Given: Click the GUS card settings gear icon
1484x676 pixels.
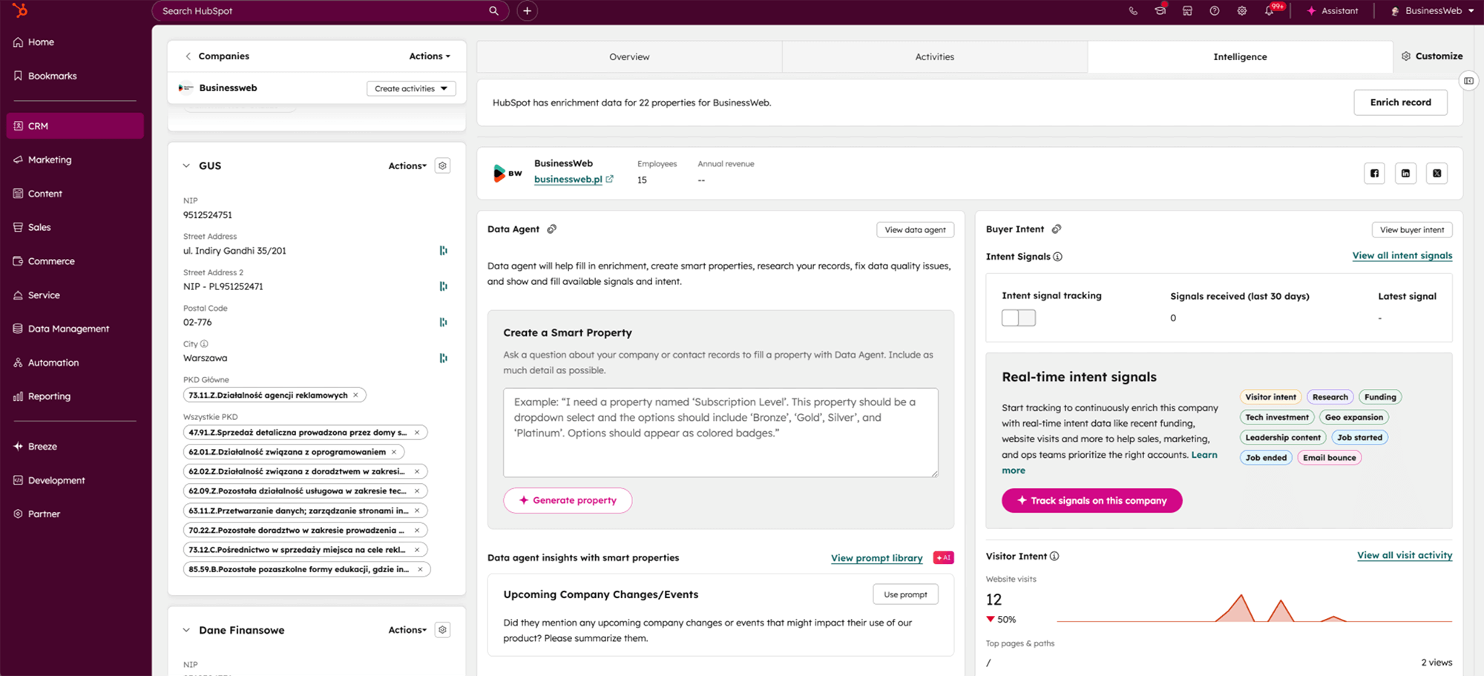Looking at the screenshot, I should tap(442, 166).
